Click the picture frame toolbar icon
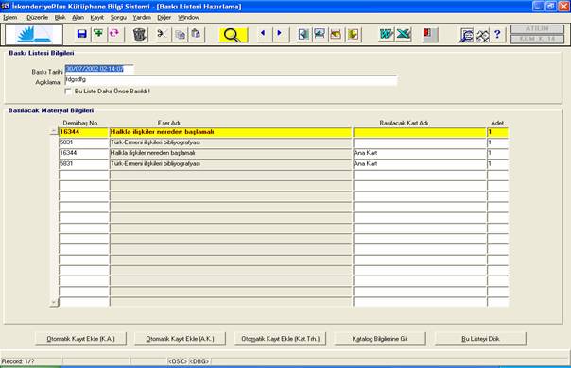571x368 pixels. pyautogui.click(x=320, y=34)
